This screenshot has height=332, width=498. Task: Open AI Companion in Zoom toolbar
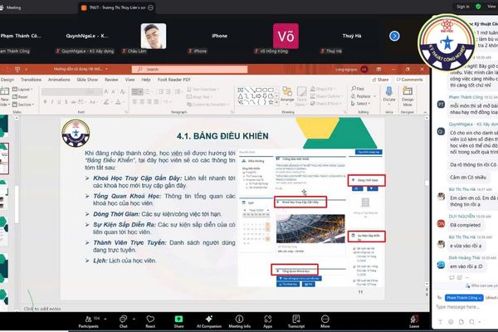pos(209,321)
